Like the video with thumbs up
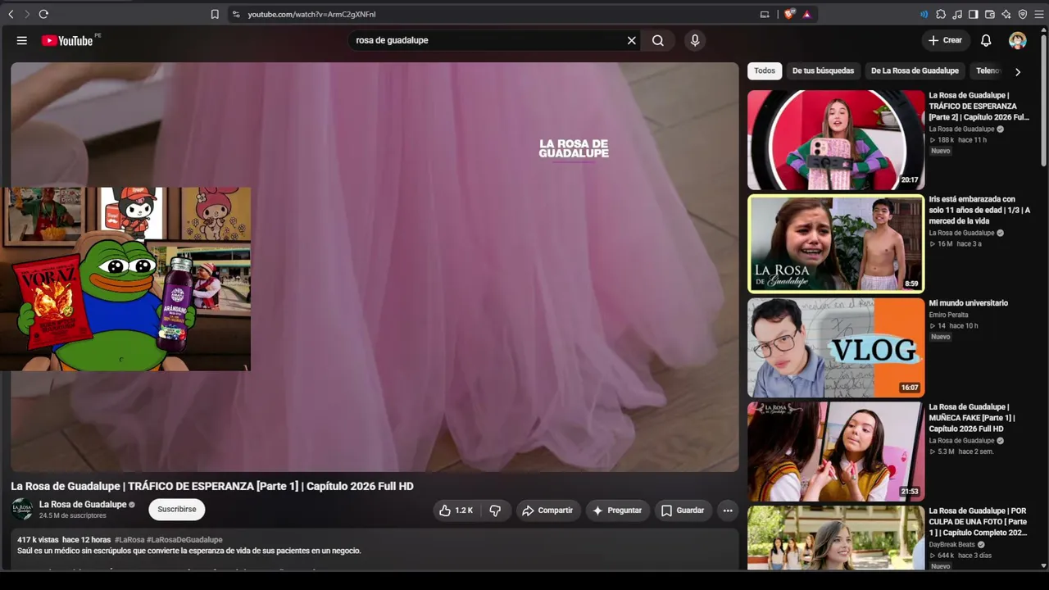Image resolution: width=1049 pixels, height=590 pixels. coord(456,511)
